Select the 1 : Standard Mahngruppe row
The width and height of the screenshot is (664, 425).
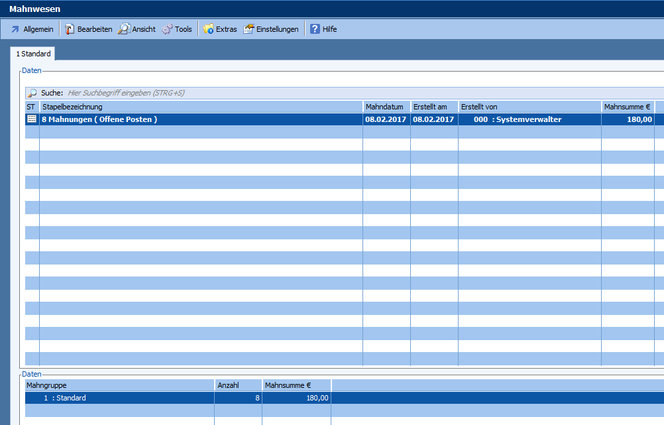tap(119, 398)
